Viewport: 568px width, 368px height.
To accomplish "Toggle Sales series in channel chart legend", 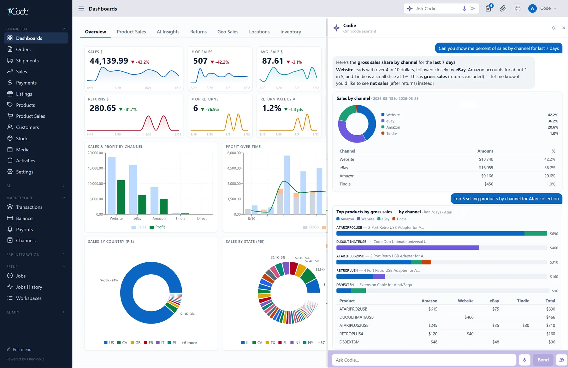I will 139,227.
